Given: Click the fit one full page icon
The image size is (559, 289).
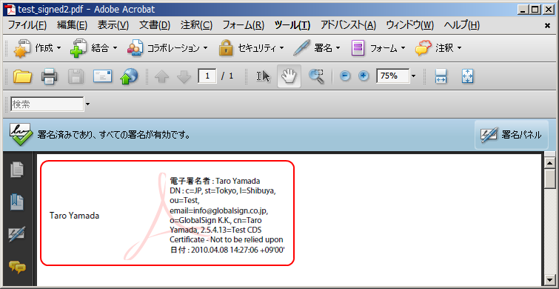Looking at the screenshot, I should 467,76.
